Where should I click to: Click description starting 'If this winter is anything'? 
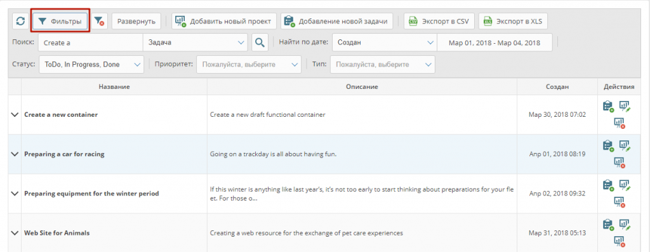click(362, 194)
